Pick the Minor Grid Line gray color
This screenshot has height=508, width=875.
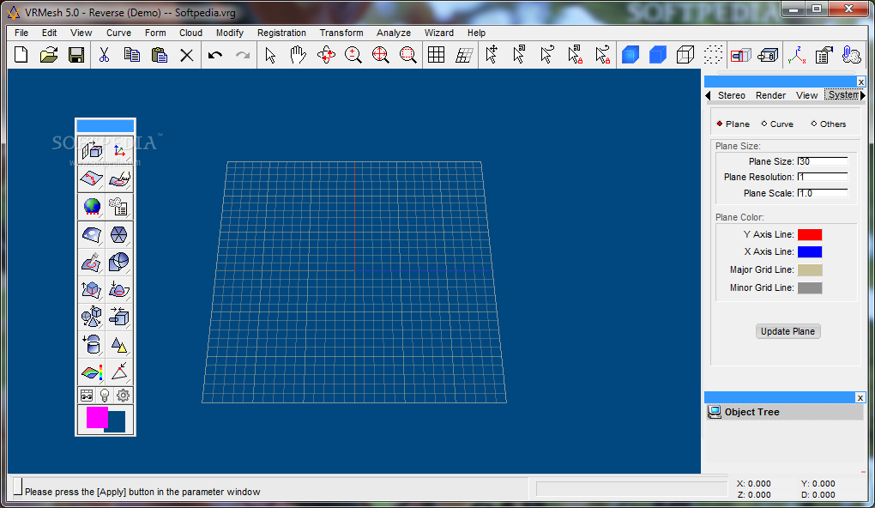coord(810,287)
